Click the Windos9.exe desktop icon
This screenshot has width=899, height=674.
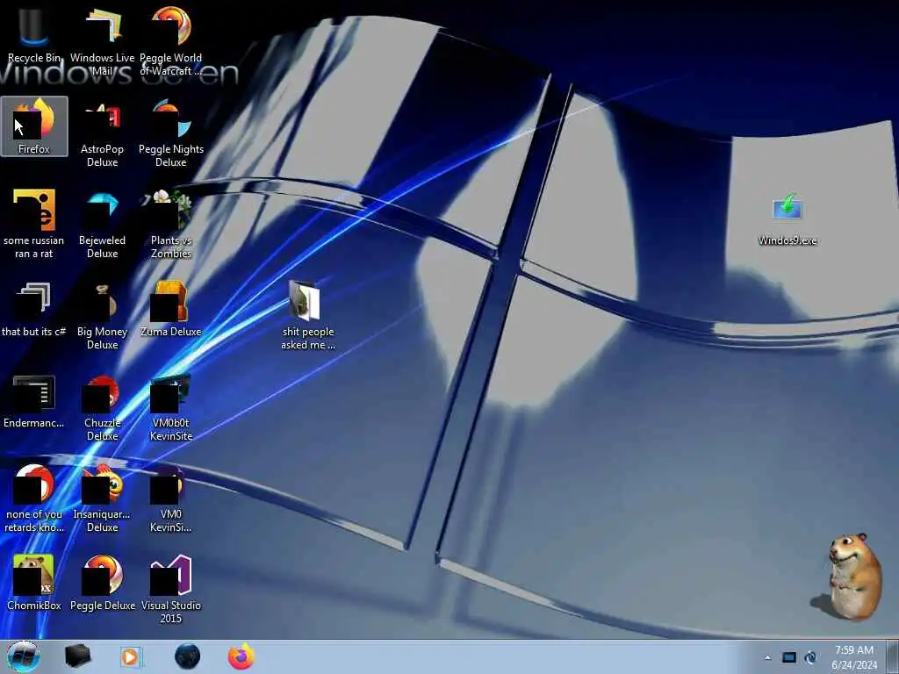(x=788, y=219)
